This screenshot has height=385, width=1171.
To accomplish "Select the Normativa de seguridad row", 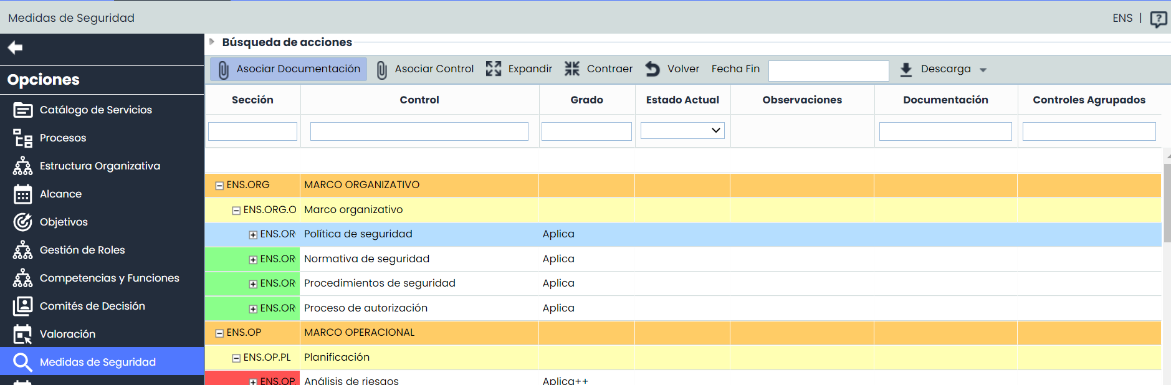I will coord(366,259).
